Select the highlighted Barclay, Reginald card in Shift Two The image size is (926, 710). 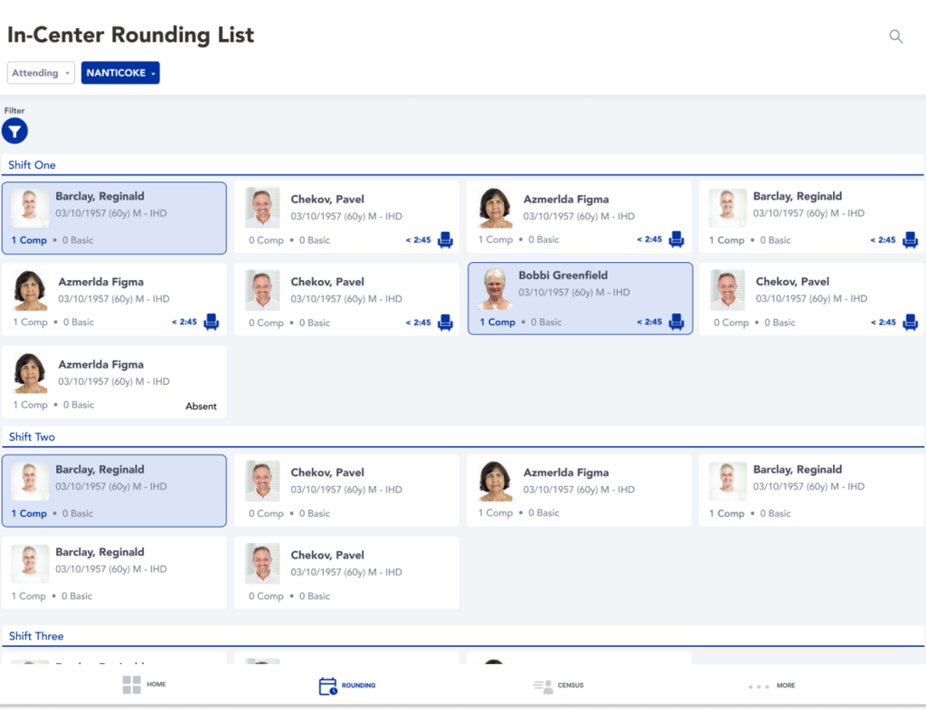[x=114, y=490]
